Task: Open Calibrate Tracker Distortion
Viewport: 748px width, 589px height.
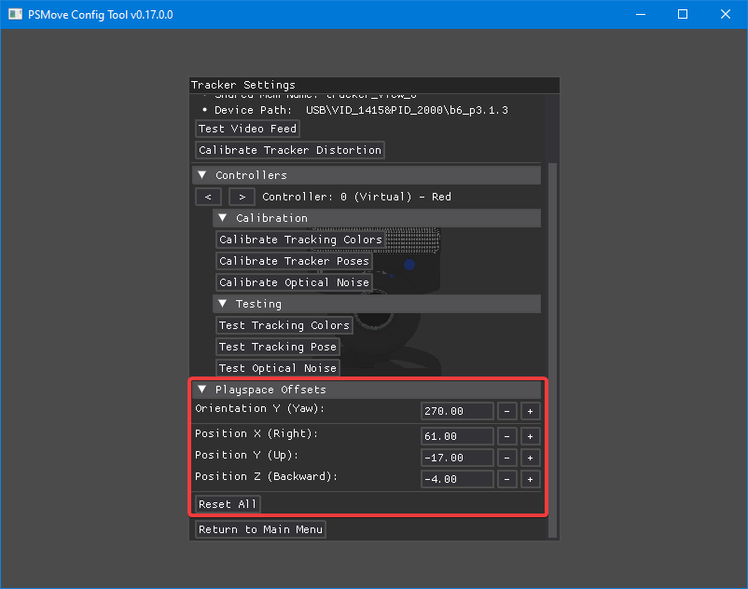Action: click(x=290, y=150)
